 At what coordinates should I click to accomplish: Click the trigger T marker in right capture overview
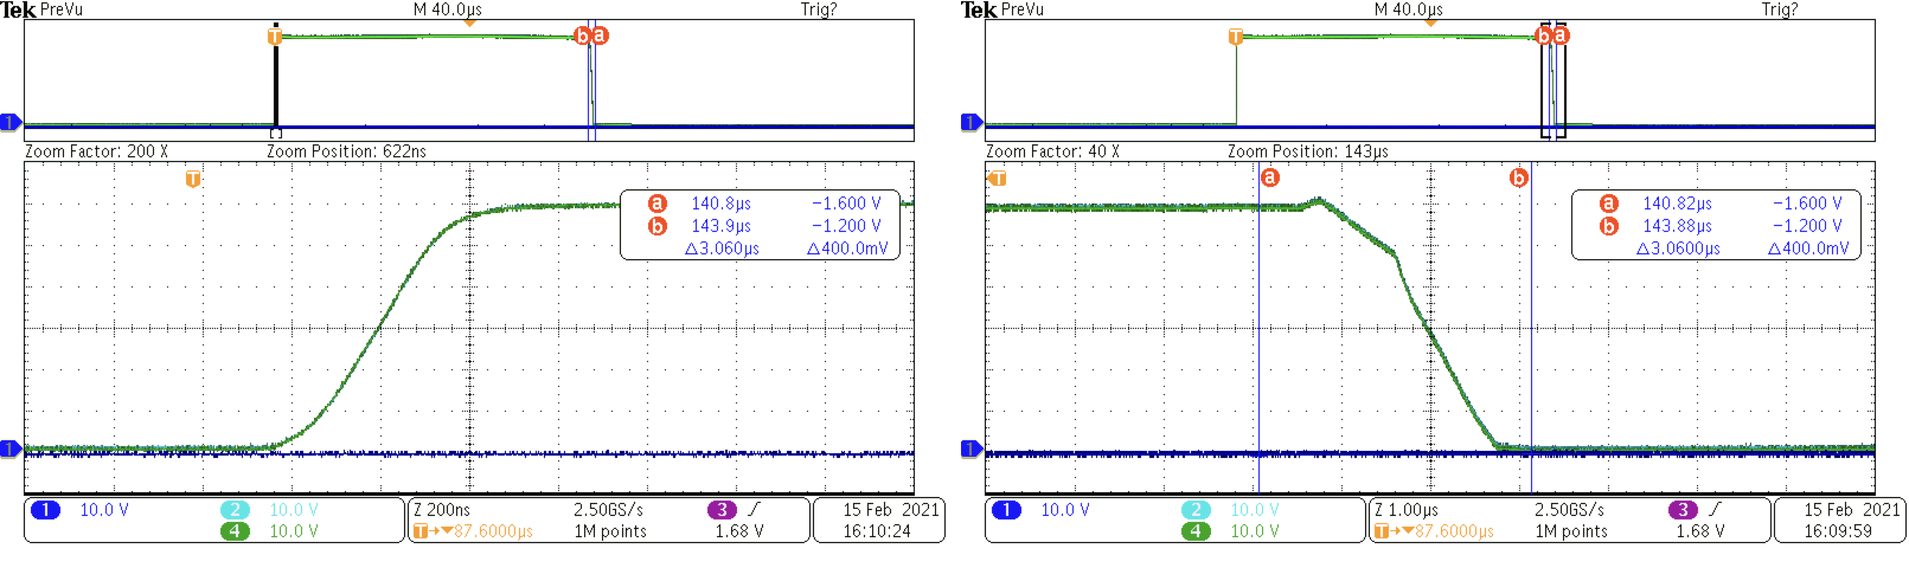point(1235,36)
